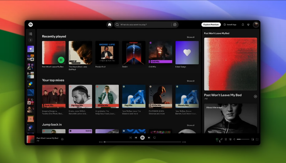The width and height of the screenshot is (286, 163).
Task: Toggle the Now Playing view
Action: [217, 139]
